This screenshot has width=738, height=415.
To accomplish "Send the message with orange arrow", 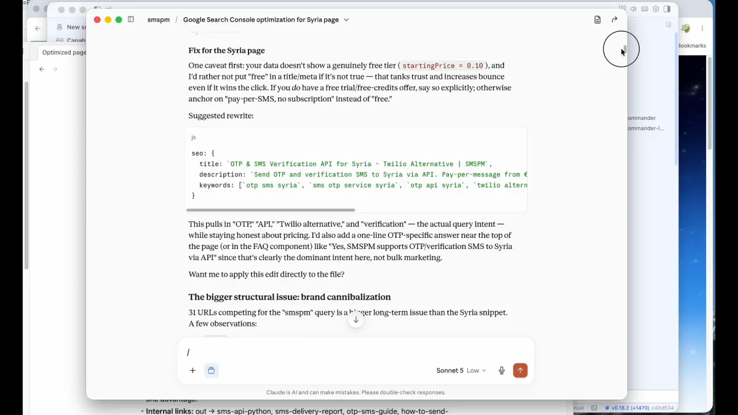I will pyautogui.click(x=520, y=370).
